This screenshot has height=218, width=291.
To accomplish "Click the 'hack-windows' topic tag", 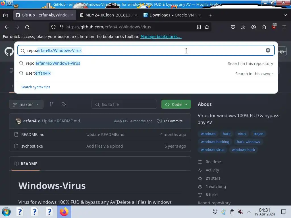I will 248,142.
